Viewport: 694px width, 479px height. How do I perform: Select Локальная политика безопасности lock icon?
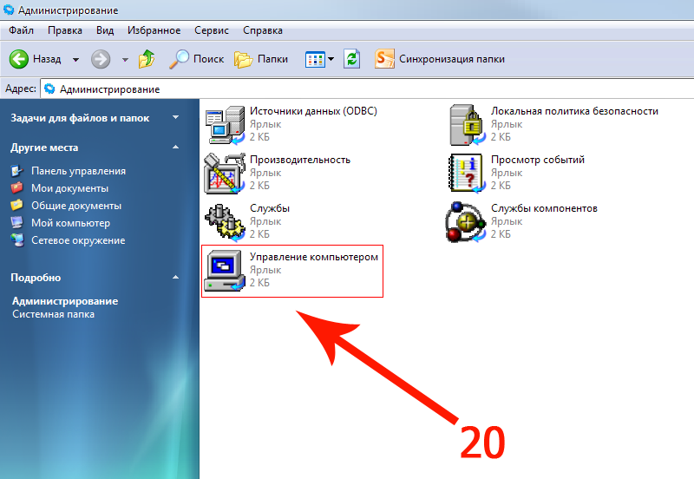(468, 125)
